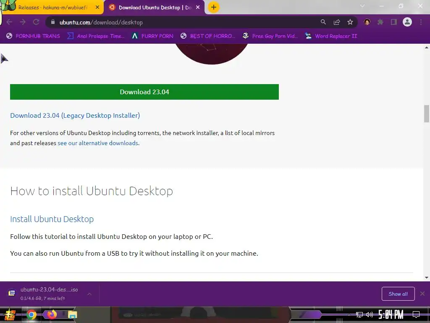Viewport: 430px width, 323px height.
Task: View site security lock info
Action: click(x=53, y=22)
